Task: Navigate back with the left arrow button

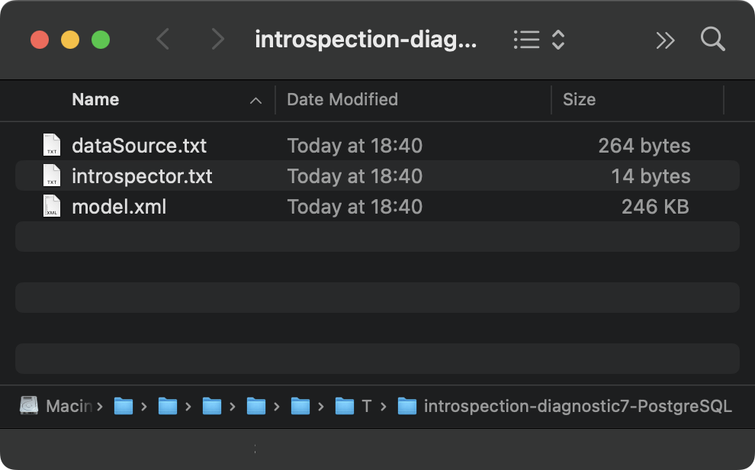Action: point(162,39)
